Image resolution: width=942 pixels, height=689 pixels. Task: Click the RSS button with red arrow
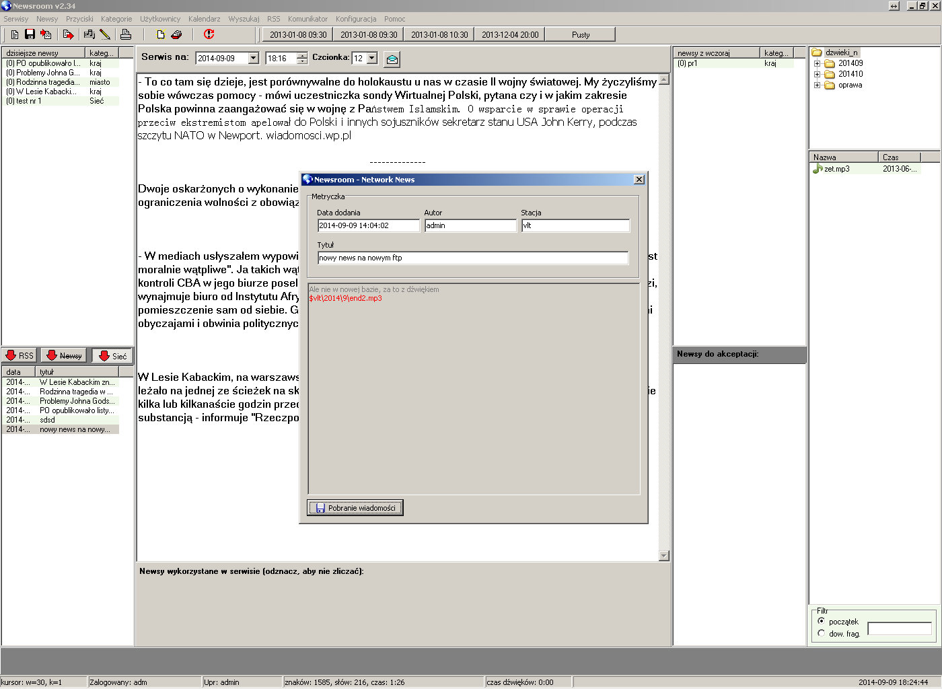coord(19,355)
